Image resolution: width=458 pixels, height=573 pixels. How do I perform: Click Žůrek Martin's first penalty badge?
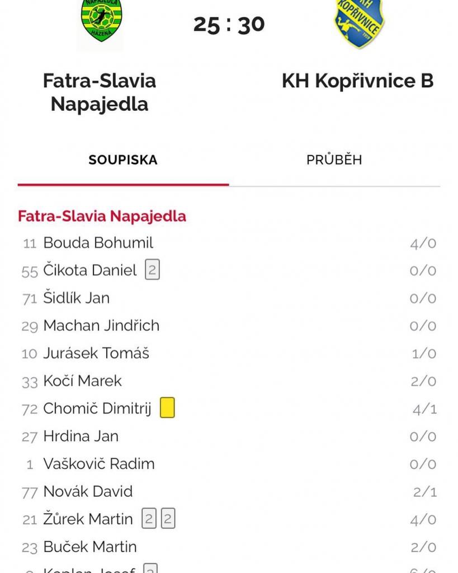pos(149,519)
